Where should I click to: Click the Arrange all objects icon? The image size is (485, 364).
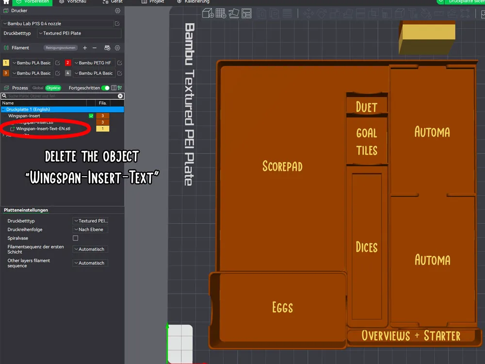(x=246, y=13)
